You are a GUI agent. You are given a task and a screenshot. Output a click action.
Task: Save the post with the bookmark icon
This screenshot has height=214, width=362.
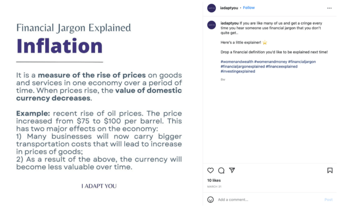330,170
